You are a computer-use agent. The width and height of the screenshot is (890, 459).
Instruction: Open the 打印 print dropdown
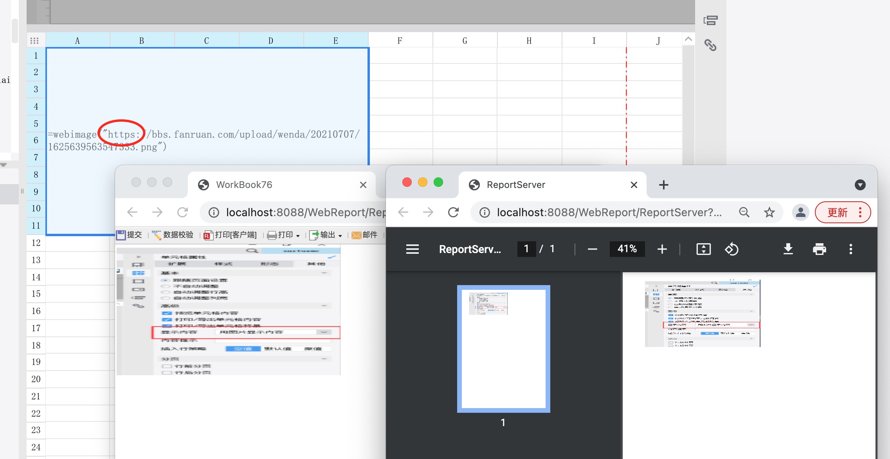click(x=284, y=235)
